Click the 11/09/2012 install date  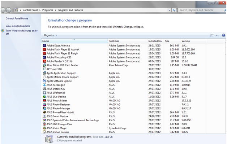click(x=154, y=97)
